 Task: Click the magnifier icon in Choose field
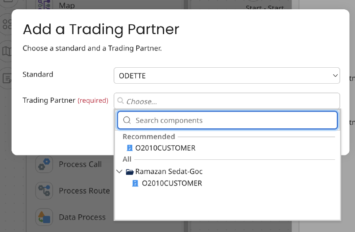pos(121,101)
